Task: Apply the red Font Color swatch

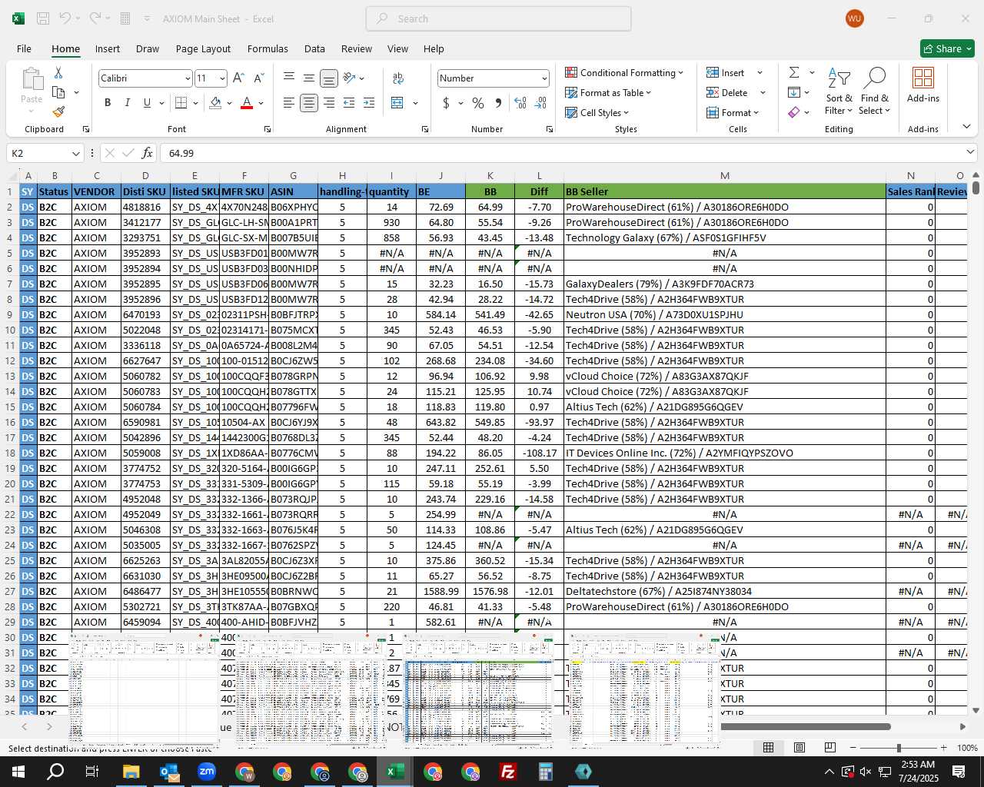Action: [x=247, y=103]
